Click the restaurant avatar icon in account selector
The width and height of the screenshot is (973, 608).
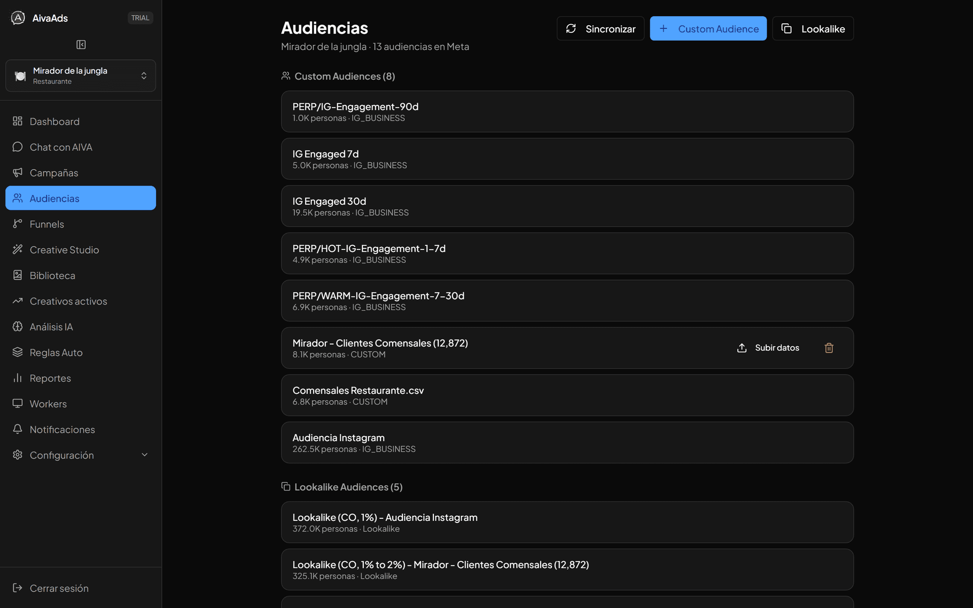(20, 75)
